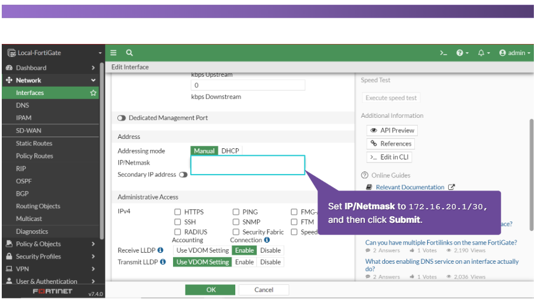Open the notifications bell menu
This screenshot has height=306, width=538.
tap(484, 53)
